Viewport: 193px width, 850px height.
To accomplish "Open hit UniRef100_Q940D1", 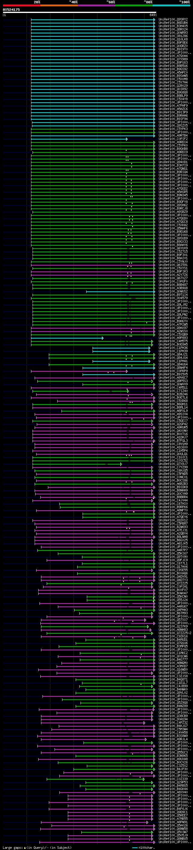I will pos(173,162).
